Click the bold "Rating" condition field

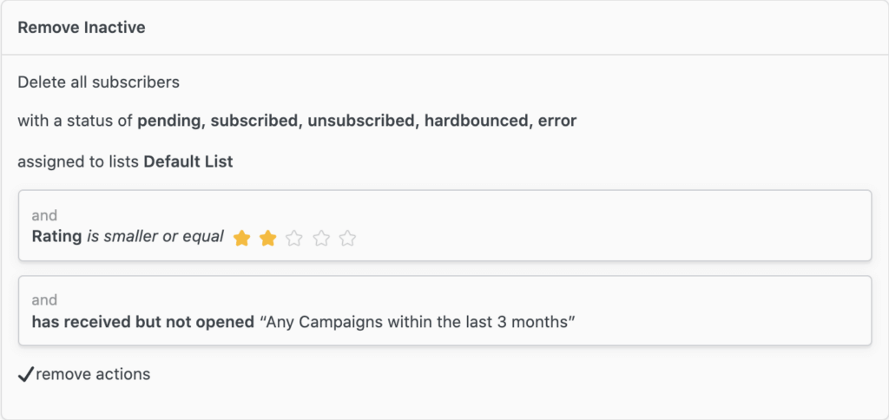point(57,236)
